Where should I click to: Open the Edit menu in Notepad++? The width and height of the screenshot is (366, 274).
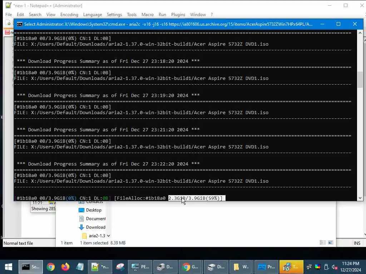point(20,14)
